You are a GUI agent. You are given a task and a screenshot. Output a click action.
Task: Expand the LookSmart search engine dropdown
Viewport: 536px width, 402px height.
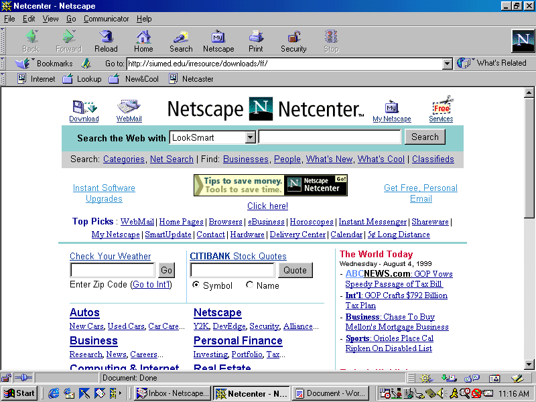[250, 137]
